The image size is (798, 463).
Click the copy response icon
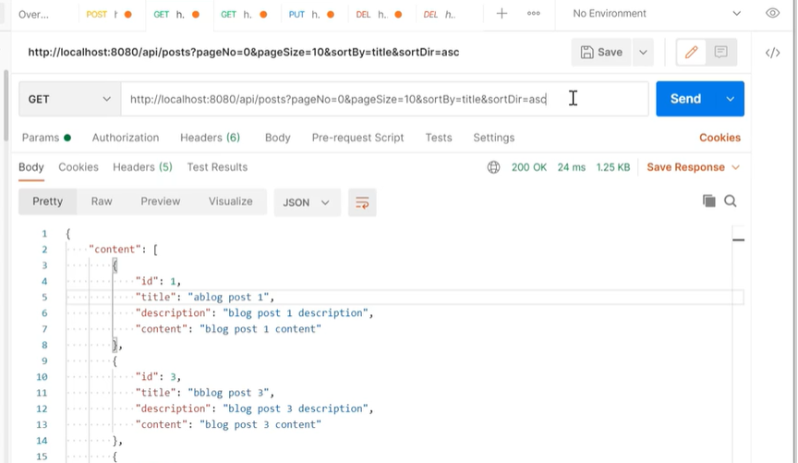(708, 201)
